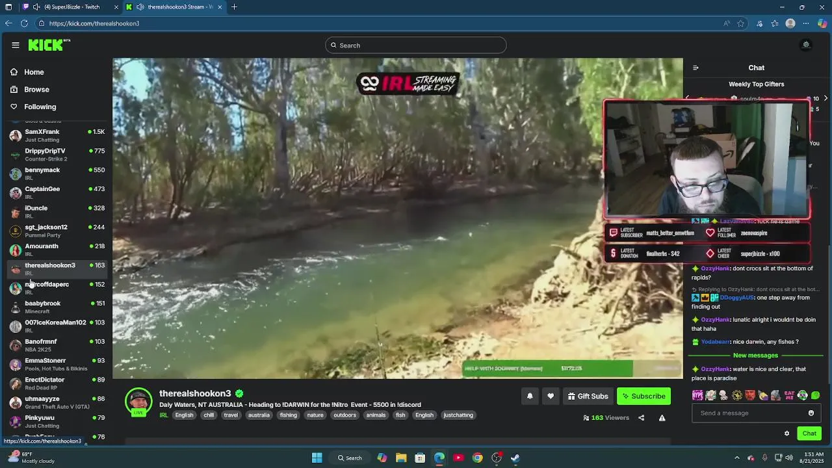
Task: Open Amouranth channel in sidebar
Action: coord(57,250)
